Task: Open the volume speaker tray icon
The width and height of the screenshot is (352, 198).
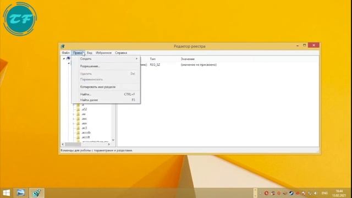Action: tap(315, 193)
